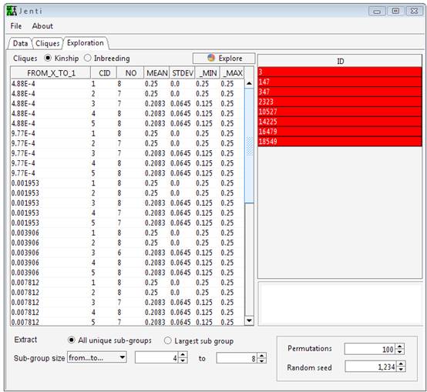The width and height of the screenshot is (427, 392).
Task: Open the File menu
Action: pos(16,26)
